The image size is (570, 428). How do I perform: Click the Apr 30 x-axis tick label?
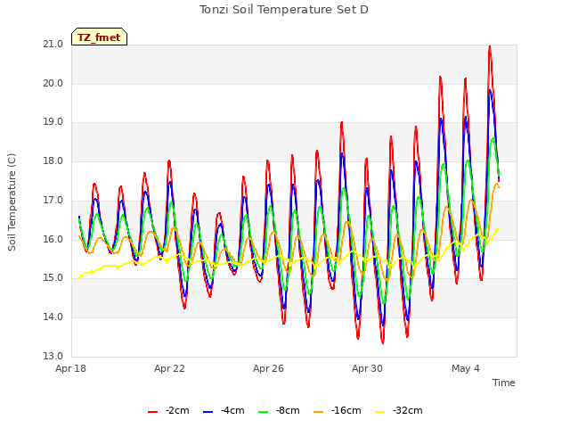click(x=367, y=368)
